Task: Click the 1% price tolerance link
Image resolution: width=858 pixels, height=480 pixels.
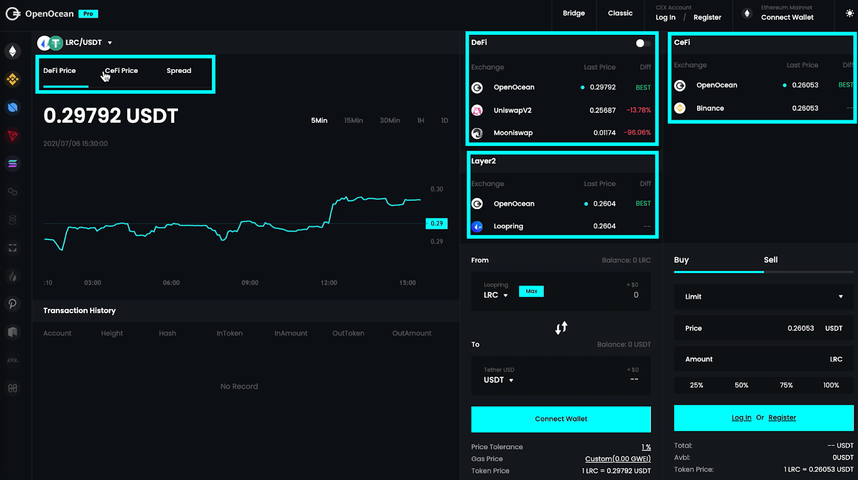Action: click(x=646, y=447)
